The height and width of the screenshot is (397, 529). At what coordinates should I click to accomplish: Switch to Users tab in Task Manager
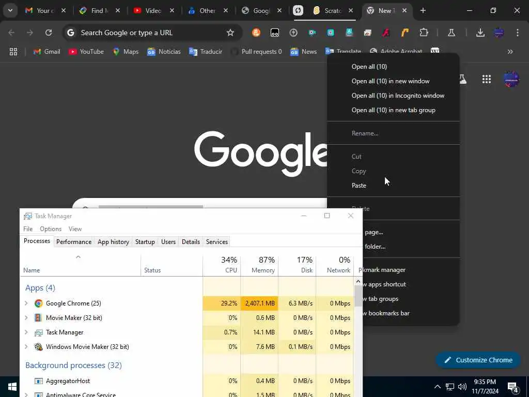click(168, 242)
